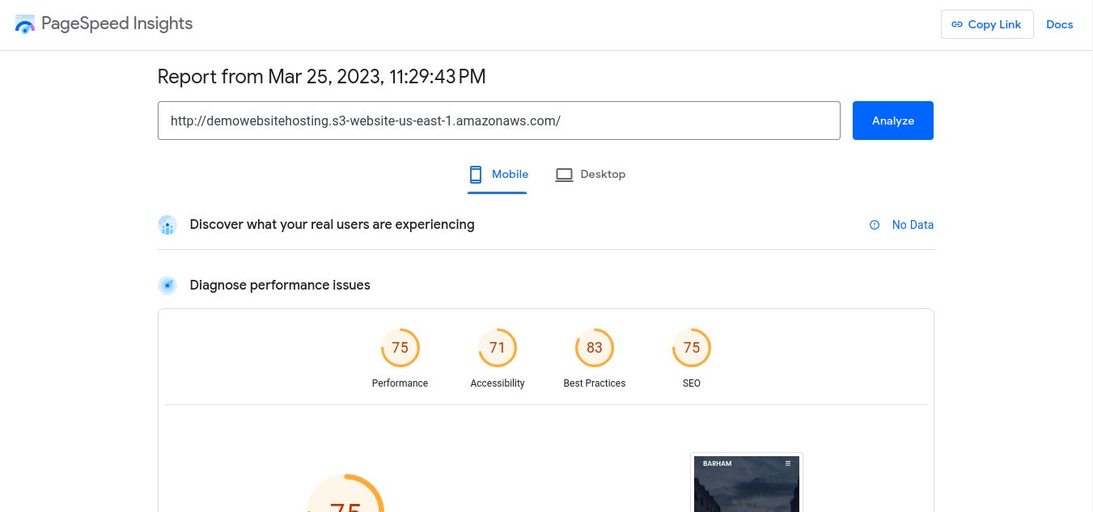
Task: Click 'Diagnose performance issues' heading
Action: coord(280,285)
